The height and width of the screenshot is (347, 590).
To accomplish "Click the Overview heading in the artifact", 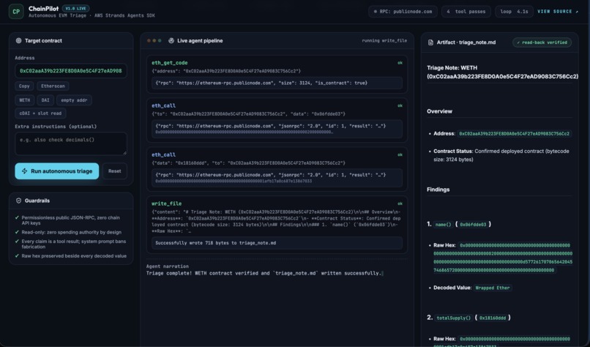I will pos(439,111).
